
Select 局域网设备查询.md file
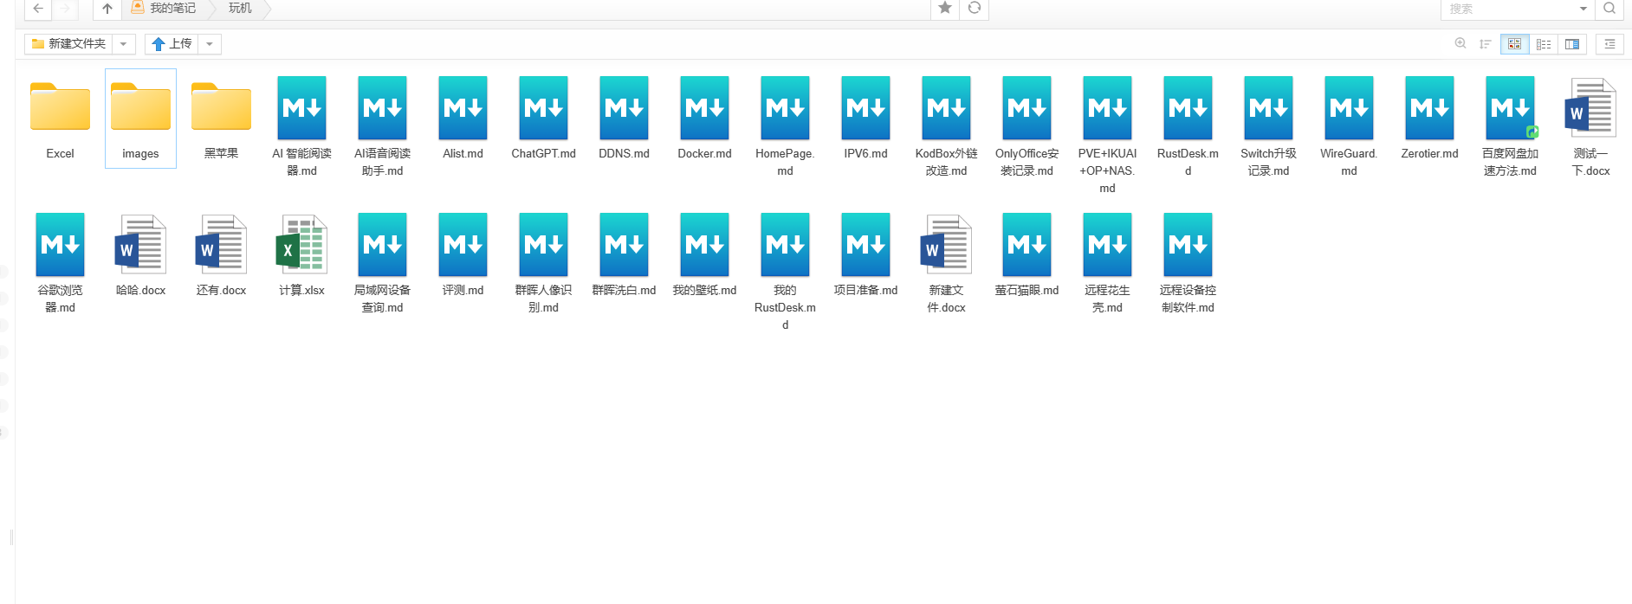tap(382, 263)
